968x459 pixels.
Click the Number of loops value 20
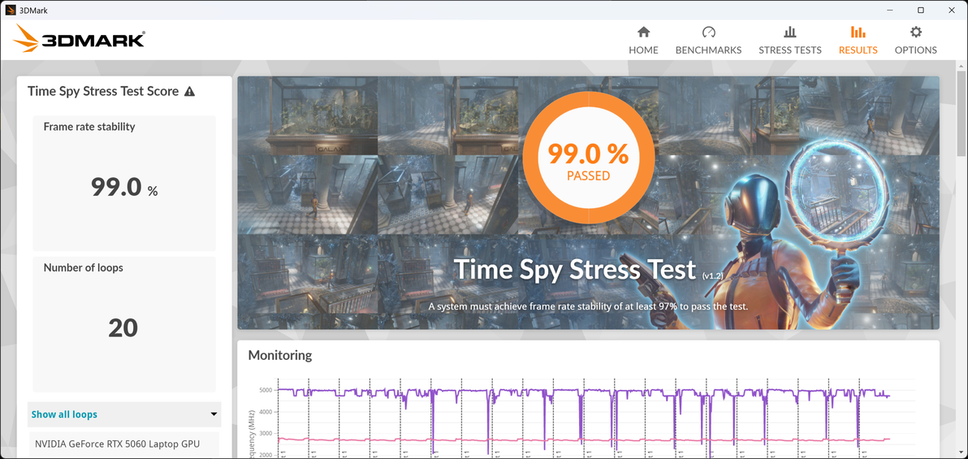[x=123, y=328]
